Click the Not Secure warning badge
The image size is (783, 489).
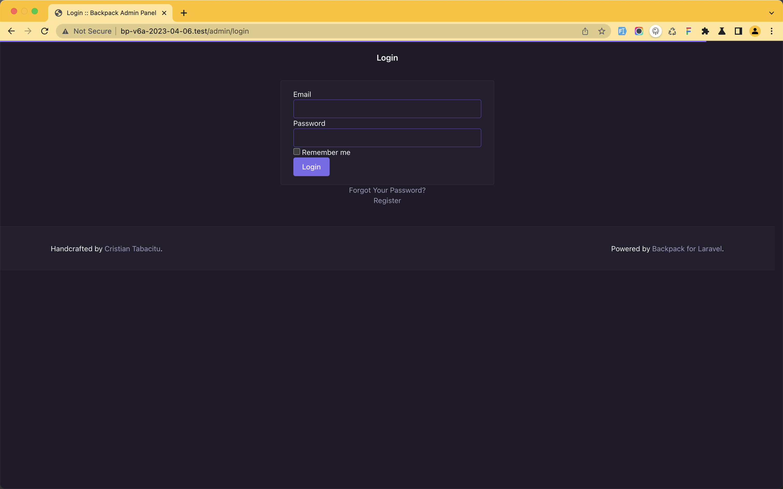pyautogui.click(x=86, y=31)
